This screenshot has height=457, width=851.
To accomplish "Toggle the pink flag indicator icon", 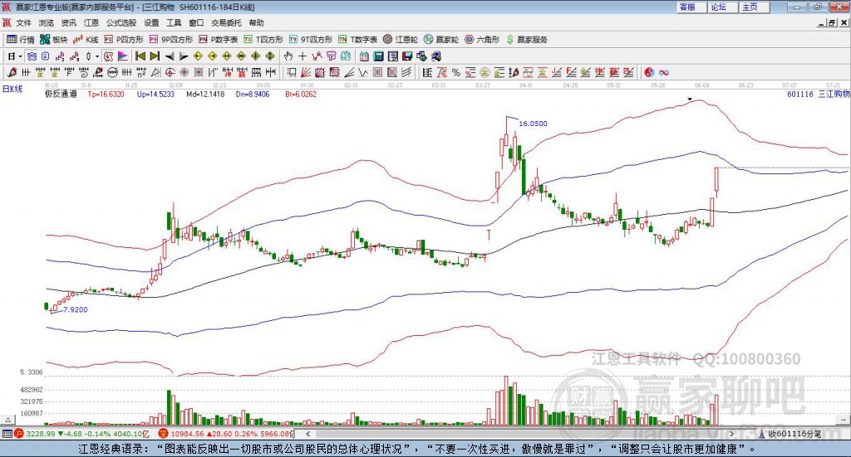I will click(x=123, y=56).
